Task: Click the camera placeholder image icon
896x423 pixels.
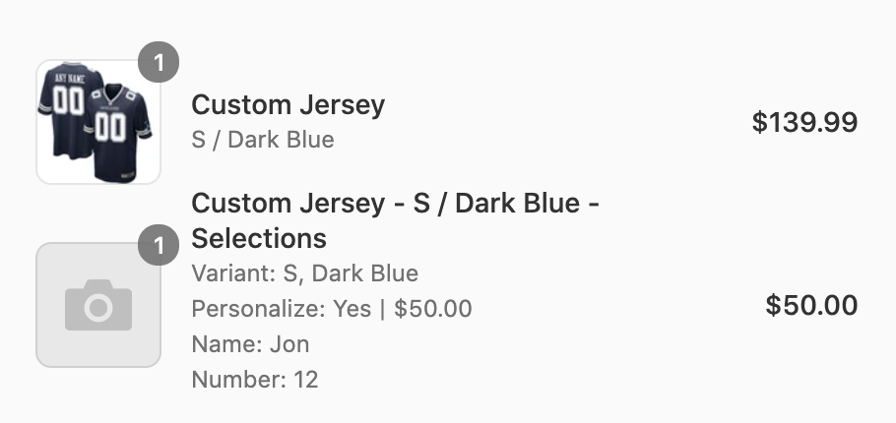Action: [x=98, y=305]
